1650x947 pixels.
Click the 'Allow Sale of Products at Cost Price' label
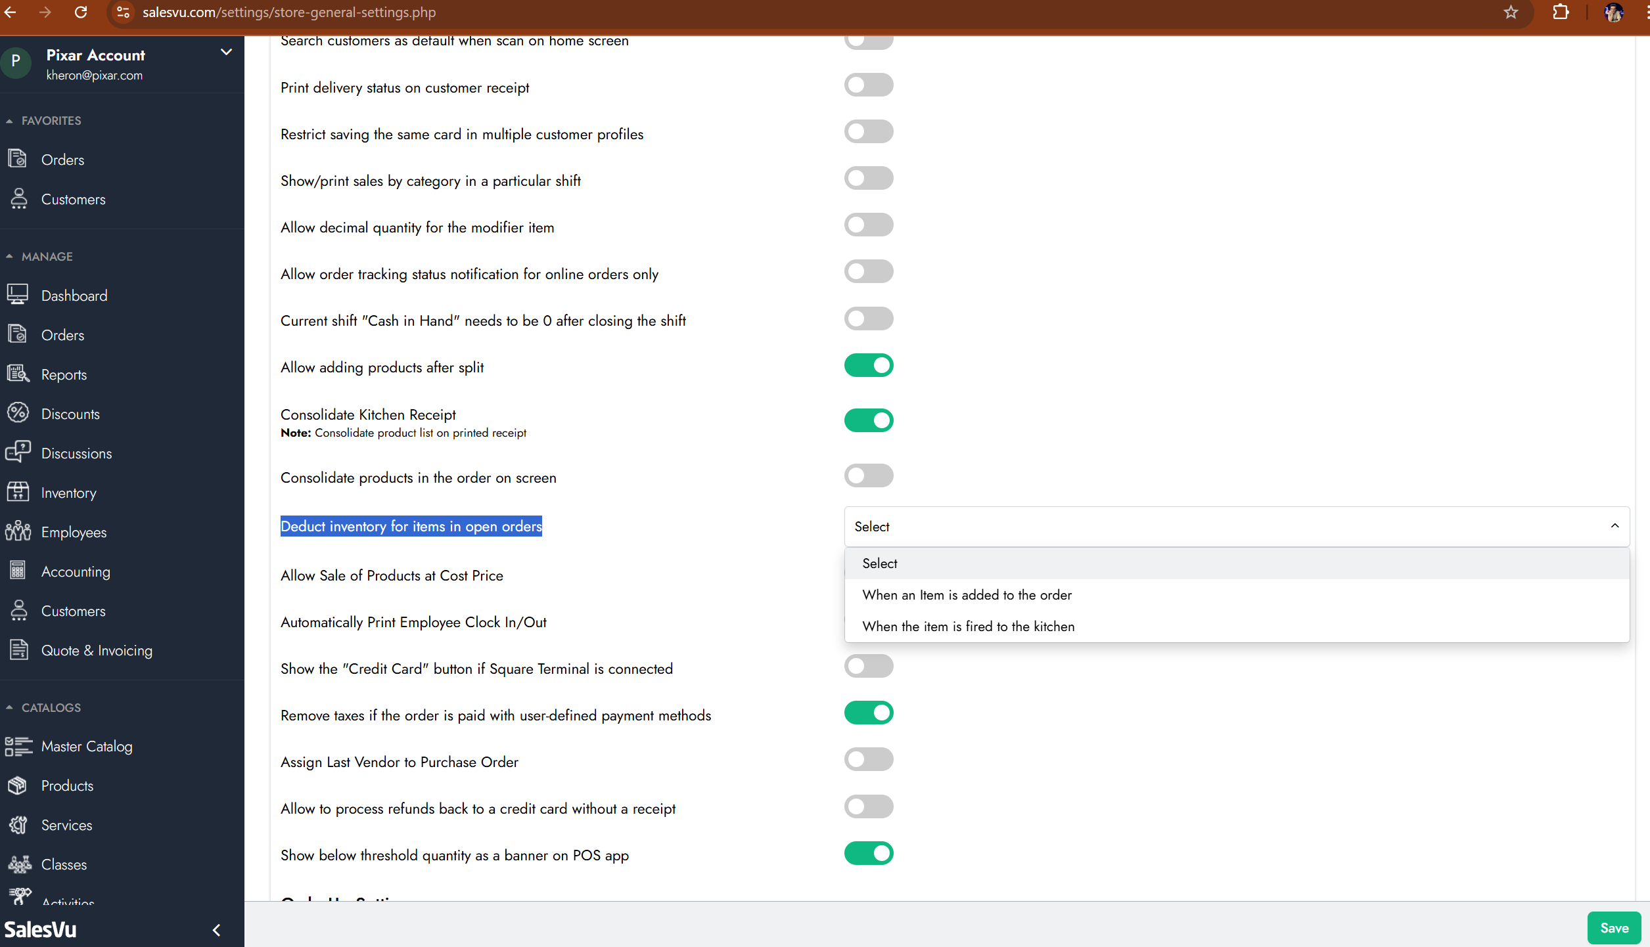point(392,576)
